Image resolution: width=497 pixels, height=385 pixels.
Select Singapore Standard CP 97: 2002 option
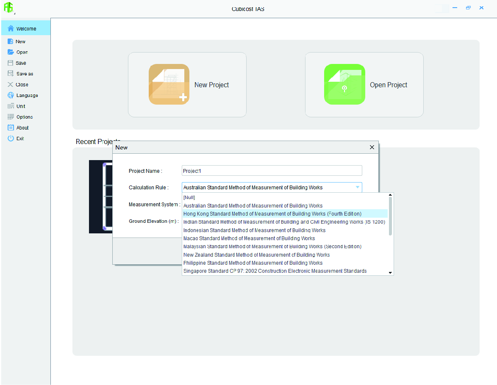point(275,271)
